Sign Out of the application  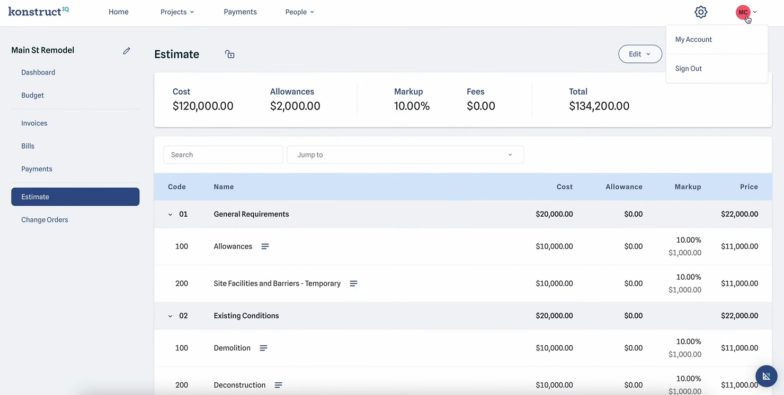[688, 68]
